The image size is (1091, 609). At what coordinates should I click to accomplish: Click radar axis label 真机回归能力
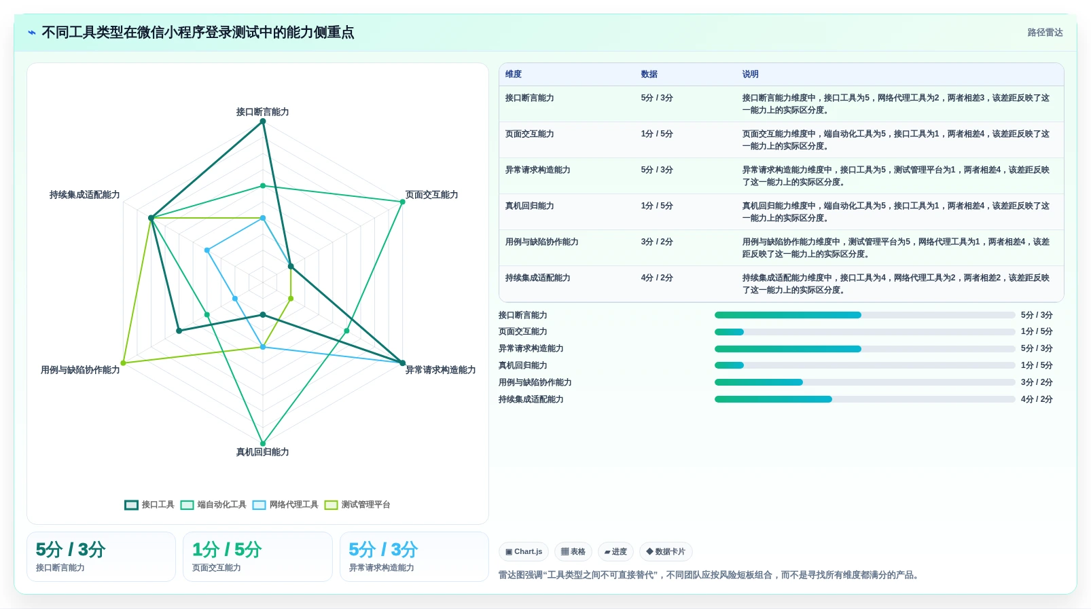pos(262,452)
